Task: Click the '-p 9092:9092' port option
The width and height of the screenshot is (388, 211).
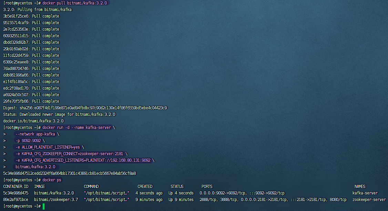Action: (x=28, y=141)
